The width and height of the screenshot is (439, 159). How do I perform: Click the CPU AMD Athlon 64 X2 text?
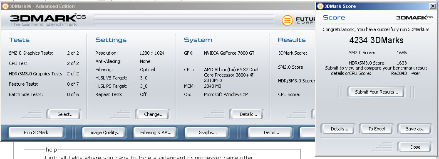tap(231, 75)
